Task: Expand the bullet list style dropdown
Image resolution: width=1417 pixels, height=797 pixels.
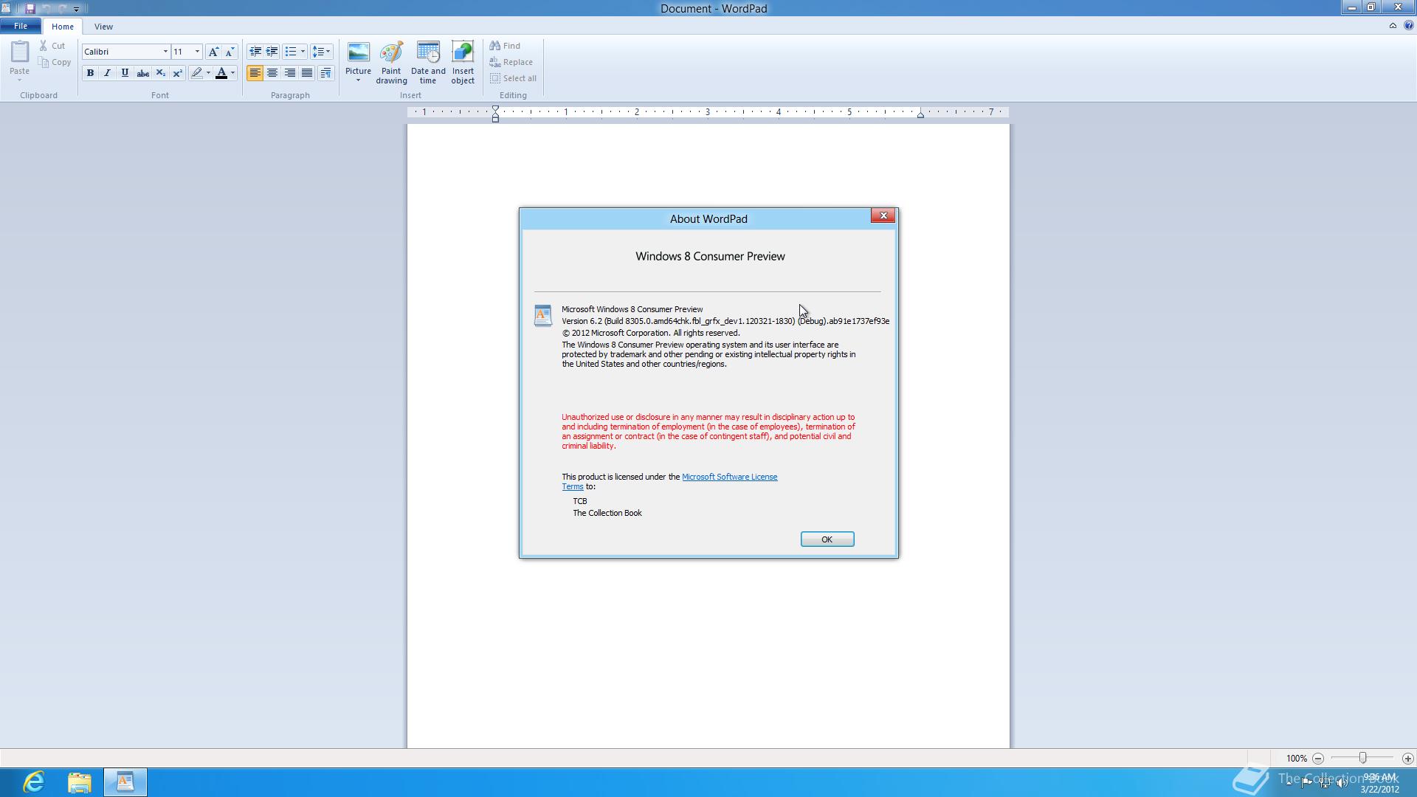Action: click(x=303, y=52)
